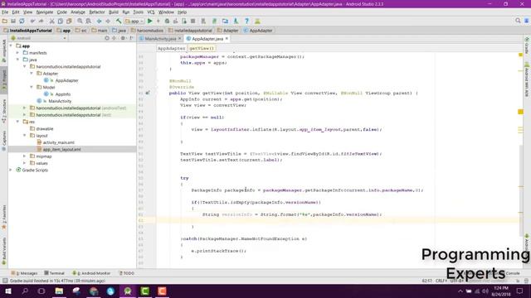Image resolution: width=531 pixels, height=298 pixels.
Task: Click the Stop square icon
Action: tap(192, 21)
